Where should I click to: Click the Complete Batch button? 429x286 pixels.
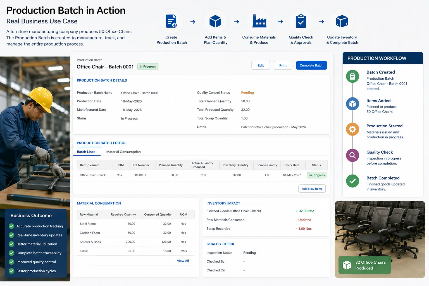coord(311,65)
